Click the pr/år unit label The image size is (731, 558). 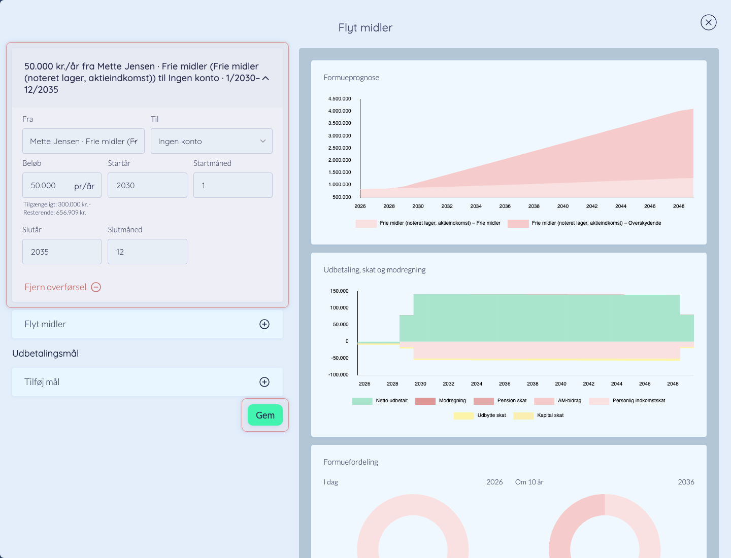tap(84, 186)
